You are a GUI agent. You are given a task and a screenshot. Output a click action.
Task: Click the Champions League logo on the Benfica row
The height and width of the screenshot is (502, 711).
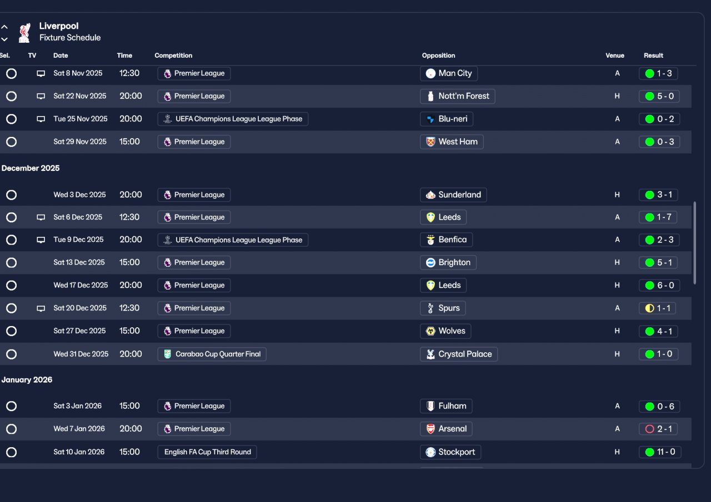tap(168, 240)
